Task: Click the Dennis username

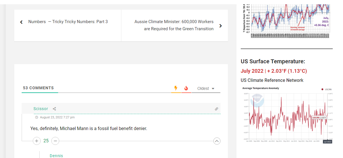Action: click(56, 156)
